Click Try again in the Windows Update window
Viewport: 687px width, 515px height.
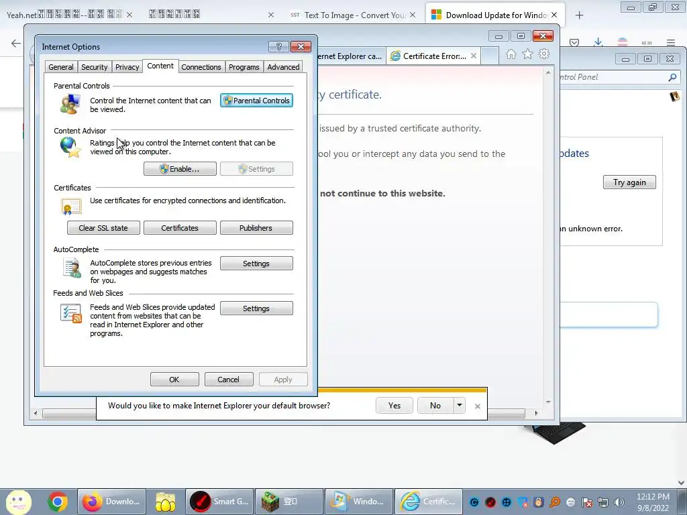[629, 182]
